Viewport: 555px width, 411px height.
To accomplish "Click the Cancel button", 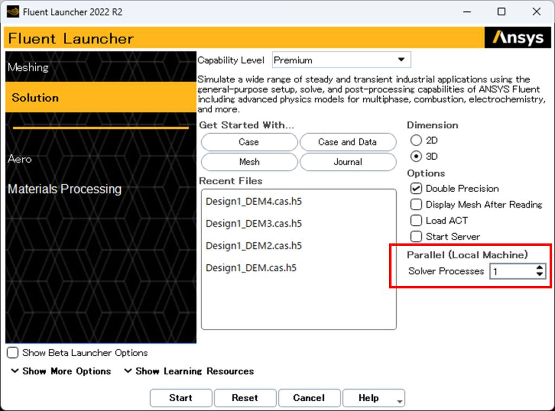I will (x=309, y=398).
